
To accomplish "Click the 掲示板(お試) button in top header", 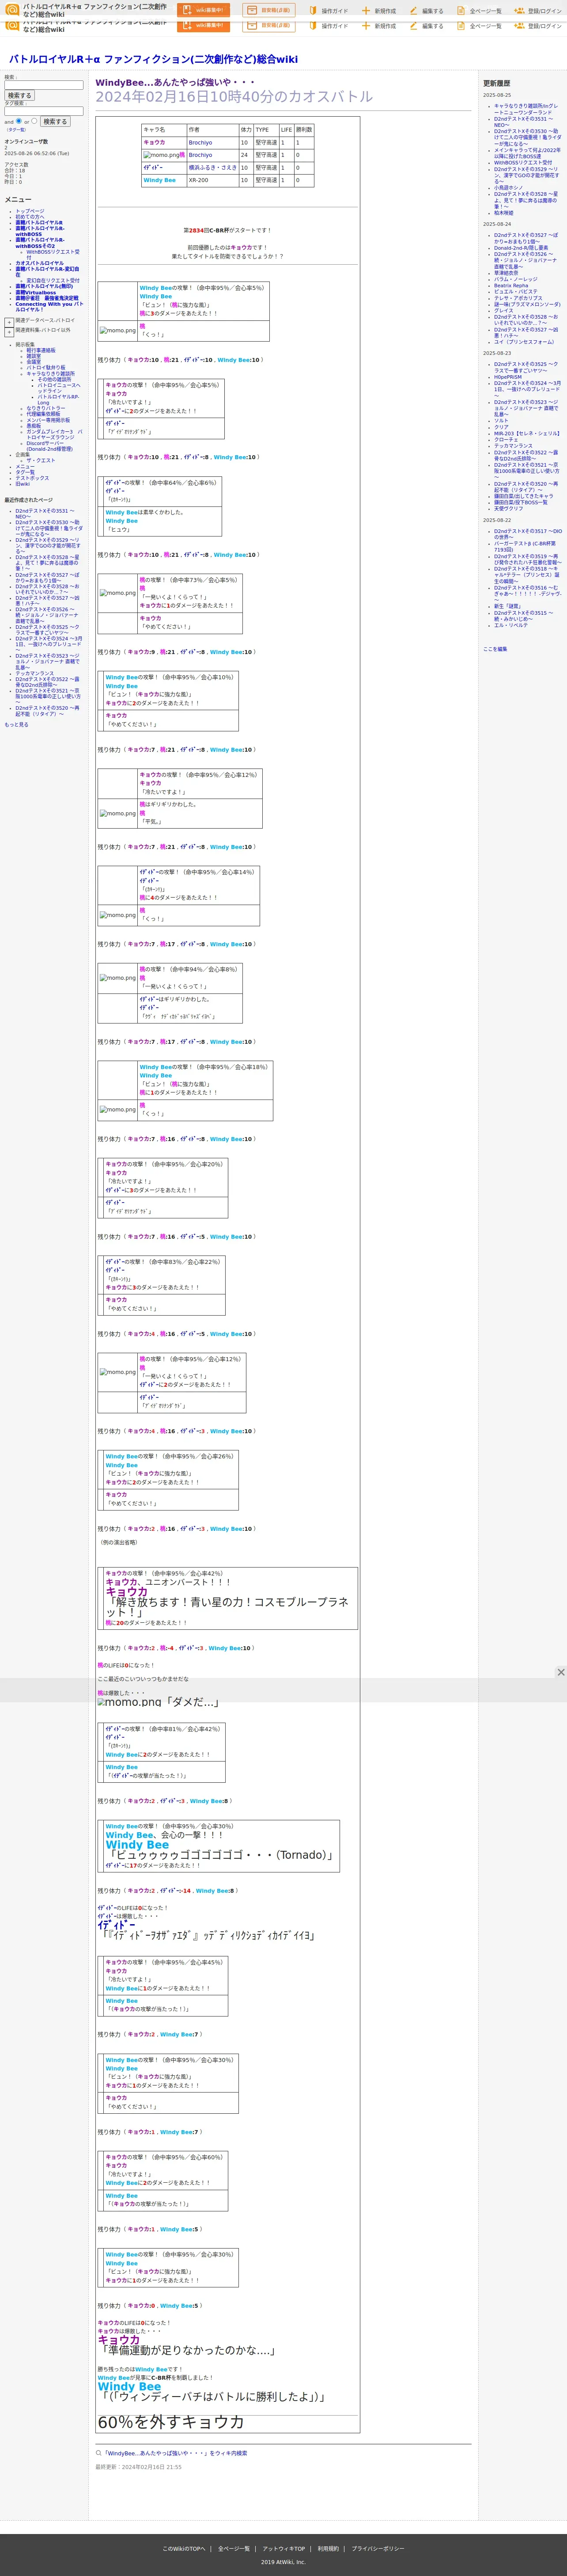I will 269,10.
